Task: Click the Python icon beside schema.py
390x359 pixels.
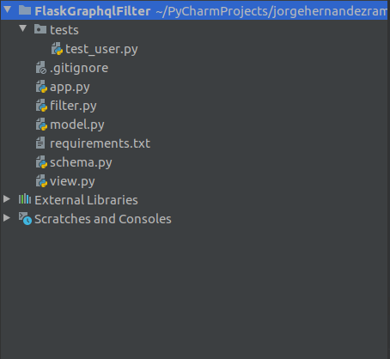Action: 41,162
